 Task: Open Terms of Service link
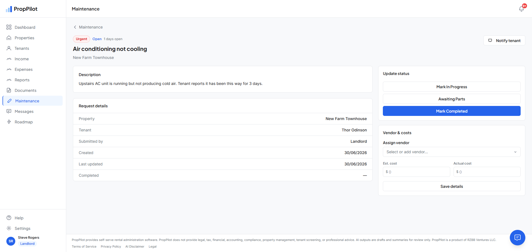click(x=84, y=246)
